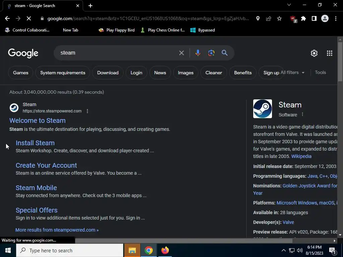Open the Chrome profile avatar
This screenshot has width=343, height=257.
point(325,19)
